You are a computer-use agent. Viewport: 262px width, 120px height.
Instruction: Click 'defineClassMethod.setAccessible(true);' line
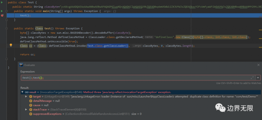[49, 41]
